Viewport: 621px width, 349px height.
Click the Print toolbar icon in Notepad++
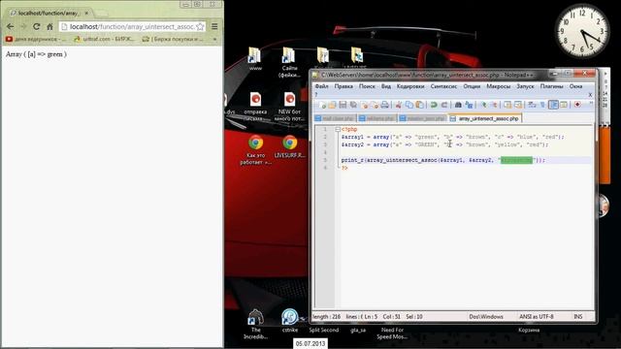point(384,105)
